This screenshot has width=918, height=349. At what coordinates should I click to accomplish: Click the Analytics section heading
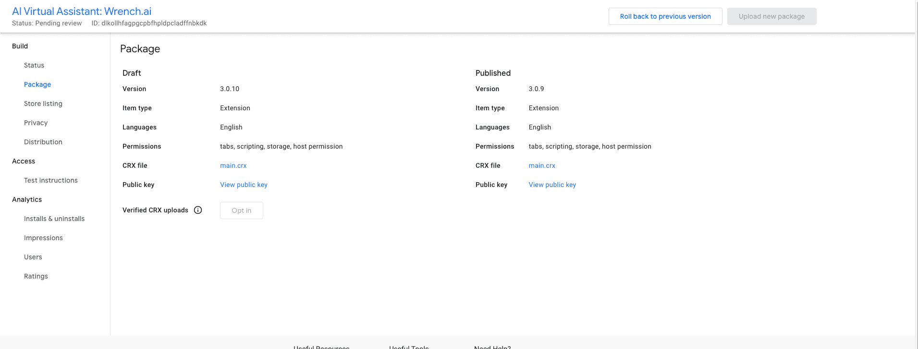click(x=27, y=199)
